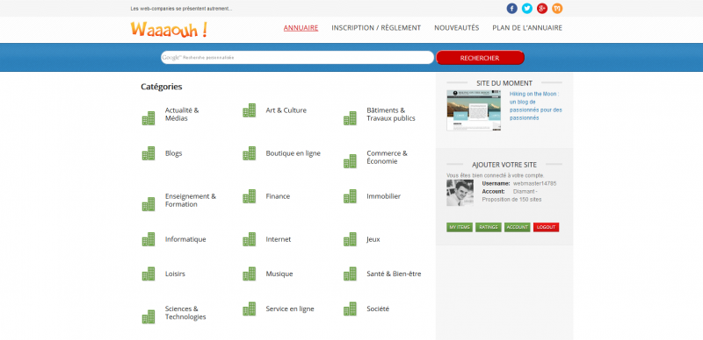703x340 pixels.
Task: Click the building icon beside Art & Culture
Action: pos(250,110)
